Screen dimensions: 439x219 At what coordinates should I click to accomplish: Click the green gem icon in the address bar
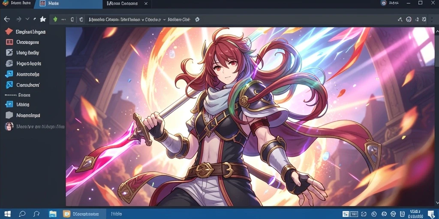point(55,19)
